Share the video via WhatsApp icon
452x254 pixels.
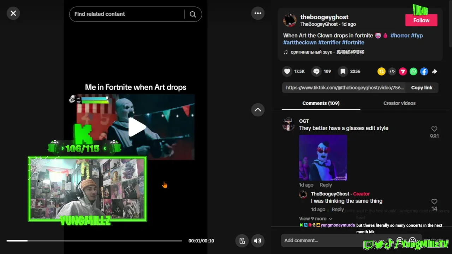414,72
